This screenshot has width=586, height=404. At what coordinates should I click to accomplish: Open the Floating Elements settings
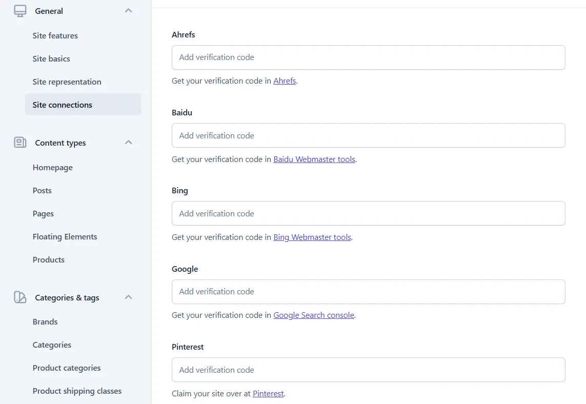(x=65, y=236)
